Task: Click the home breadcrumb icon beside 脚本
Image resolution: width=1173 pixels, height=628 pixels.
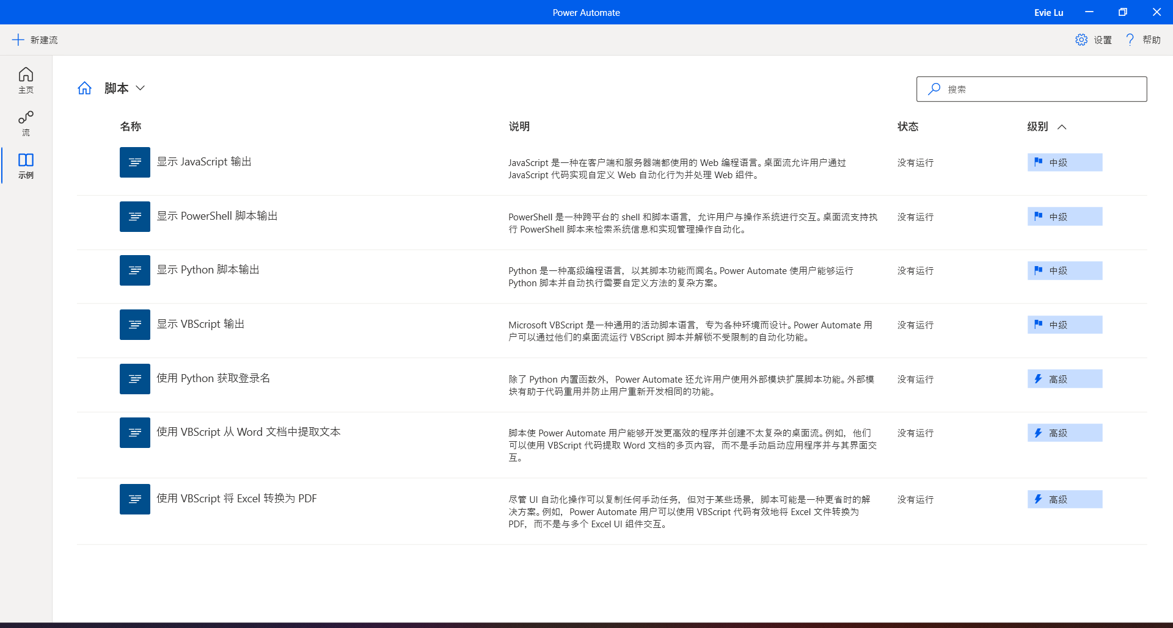Action: pyautogui.click(x=84, y=88)
